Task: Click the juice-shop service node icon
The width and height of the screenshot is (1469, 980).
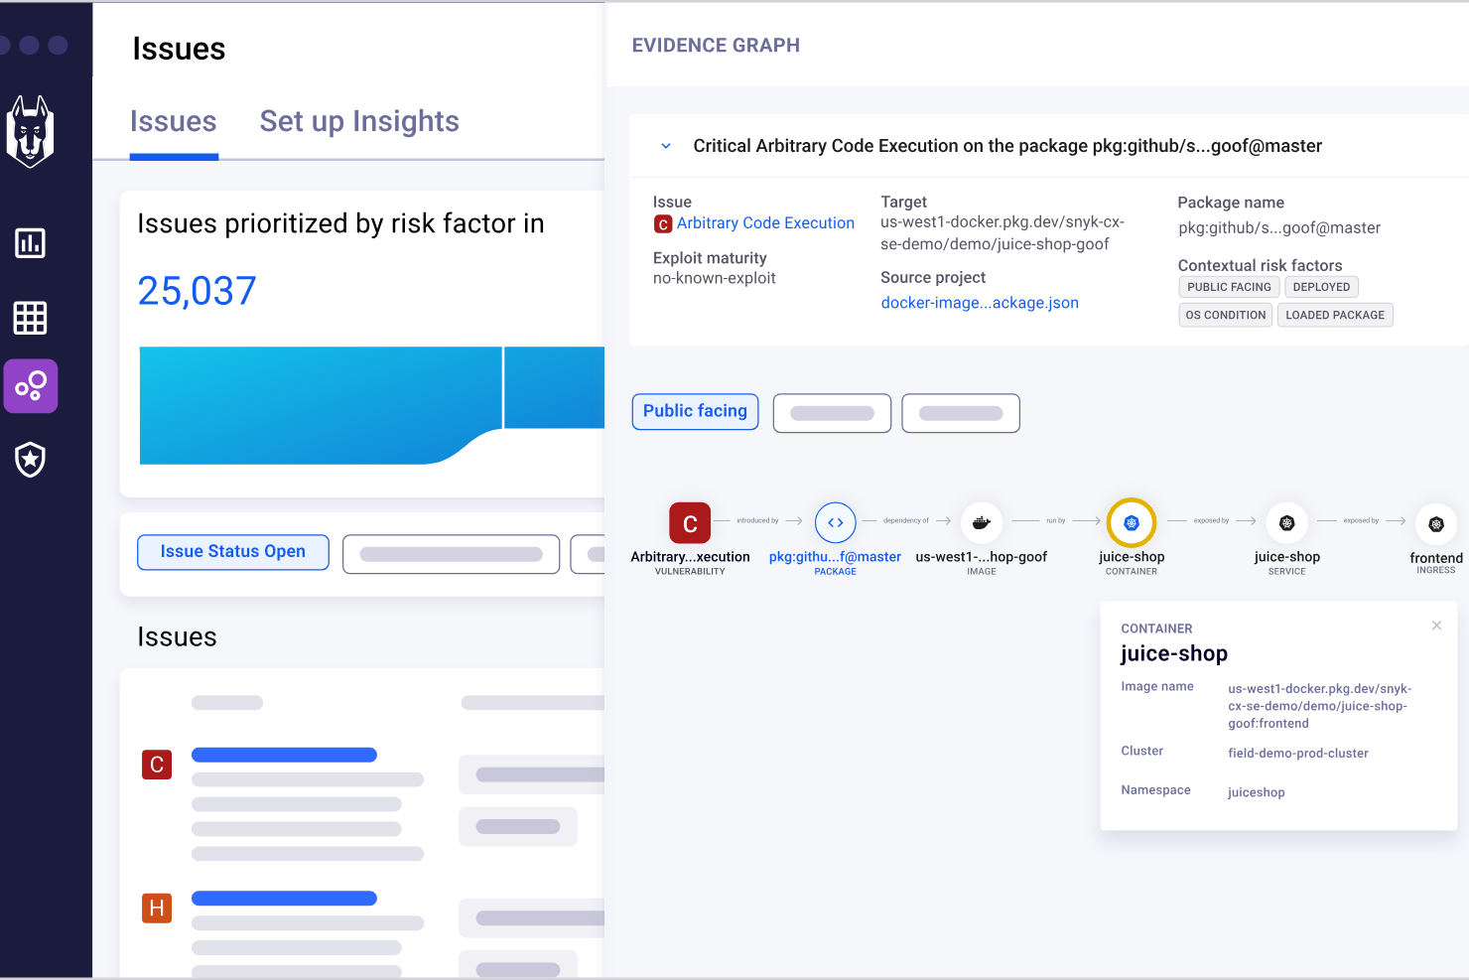Action: (1287, 522)
